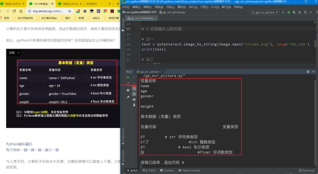This screenshot has width=318, height=174.
Task: Open the Terminal tool window
Action: point(167,170)
